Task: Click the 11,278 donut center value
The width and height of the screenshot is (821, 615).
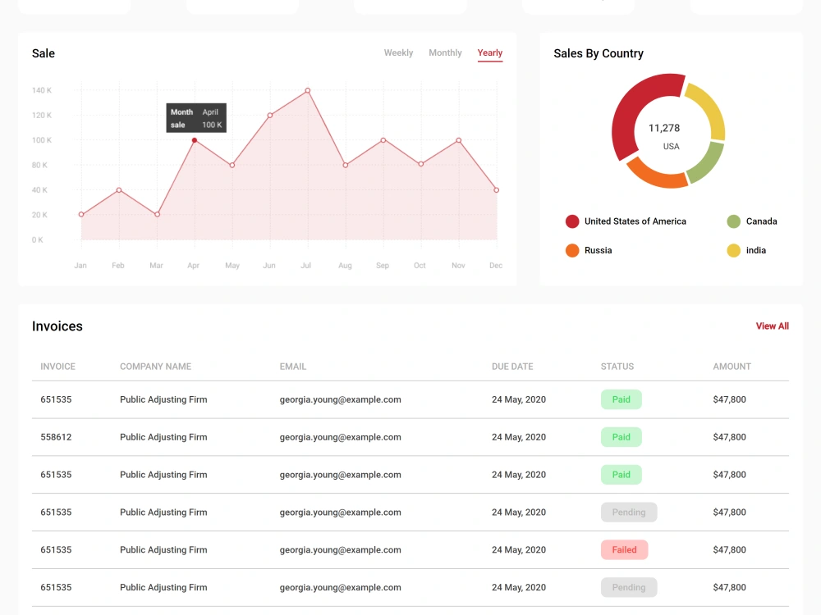Action: coord(664,128)
